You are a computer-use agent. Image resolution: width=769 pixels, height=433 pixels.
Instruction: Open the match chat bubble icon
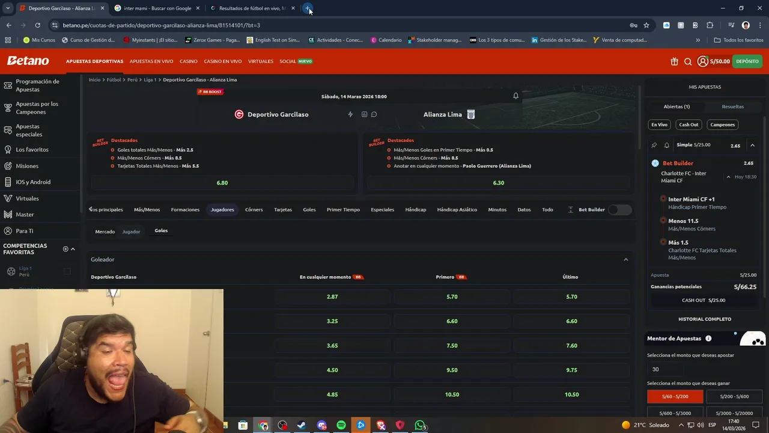point(374,114)
